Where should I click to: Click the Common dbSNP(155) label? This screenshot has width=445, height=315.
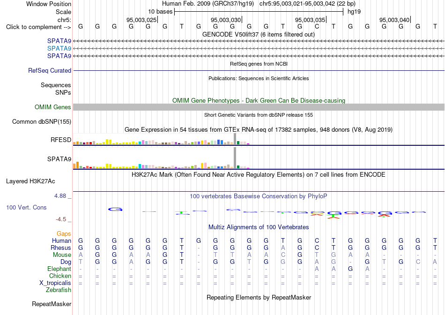click(x=41, y=121)
